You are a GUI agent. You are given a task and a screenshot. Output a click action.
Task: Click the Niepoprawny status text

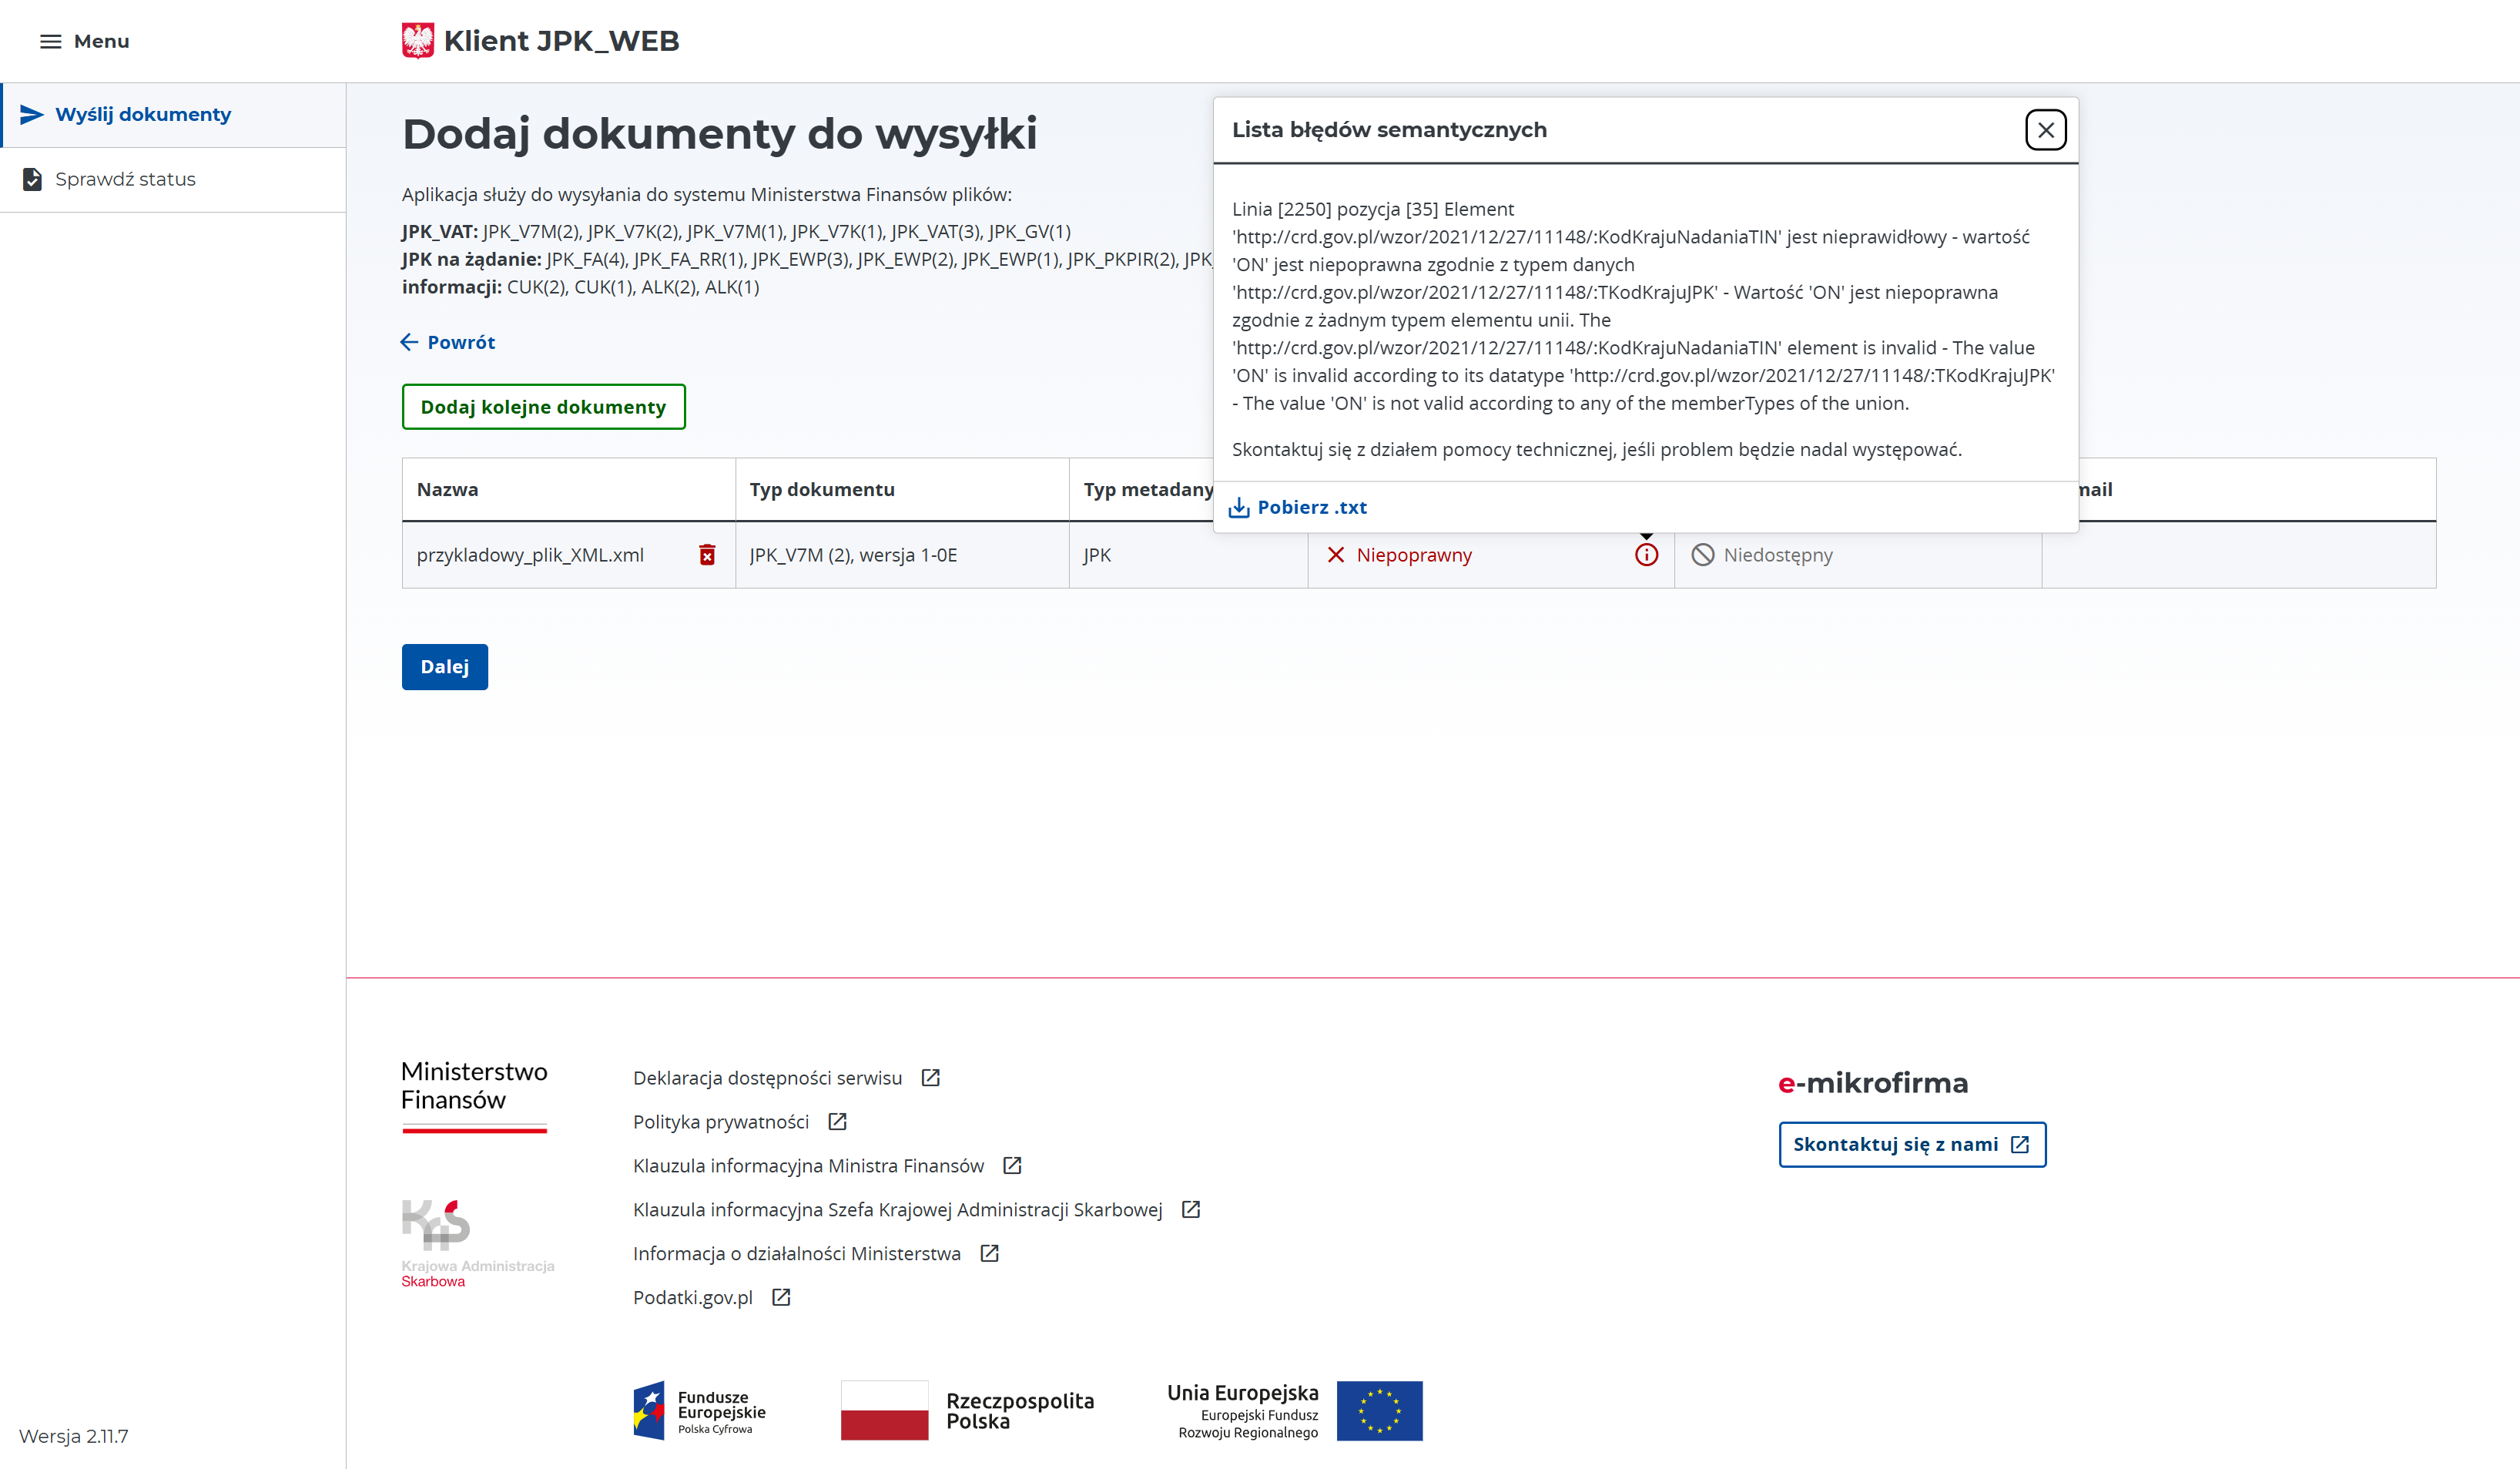[1414, 555]
